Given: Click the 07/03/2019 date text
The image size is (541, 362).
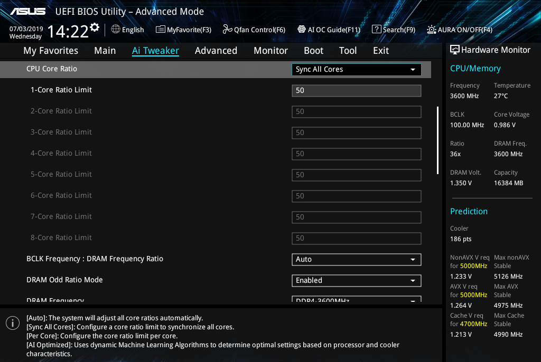Looking at the screenshot, I should pyautogui.click(x=26, y=29).
